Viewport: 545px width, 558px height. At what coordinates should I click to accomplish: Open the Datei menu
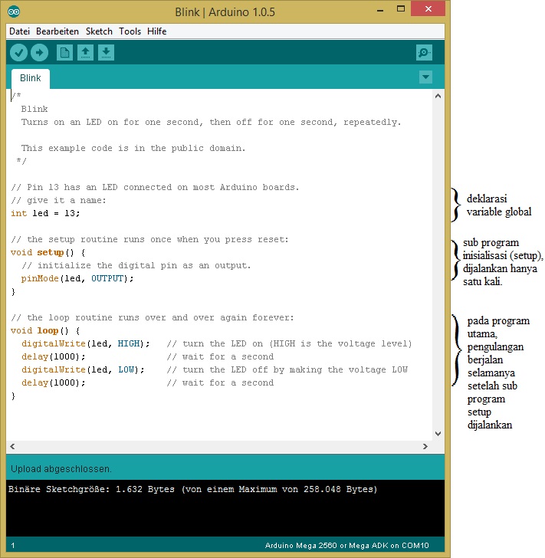tap(19, 31)
